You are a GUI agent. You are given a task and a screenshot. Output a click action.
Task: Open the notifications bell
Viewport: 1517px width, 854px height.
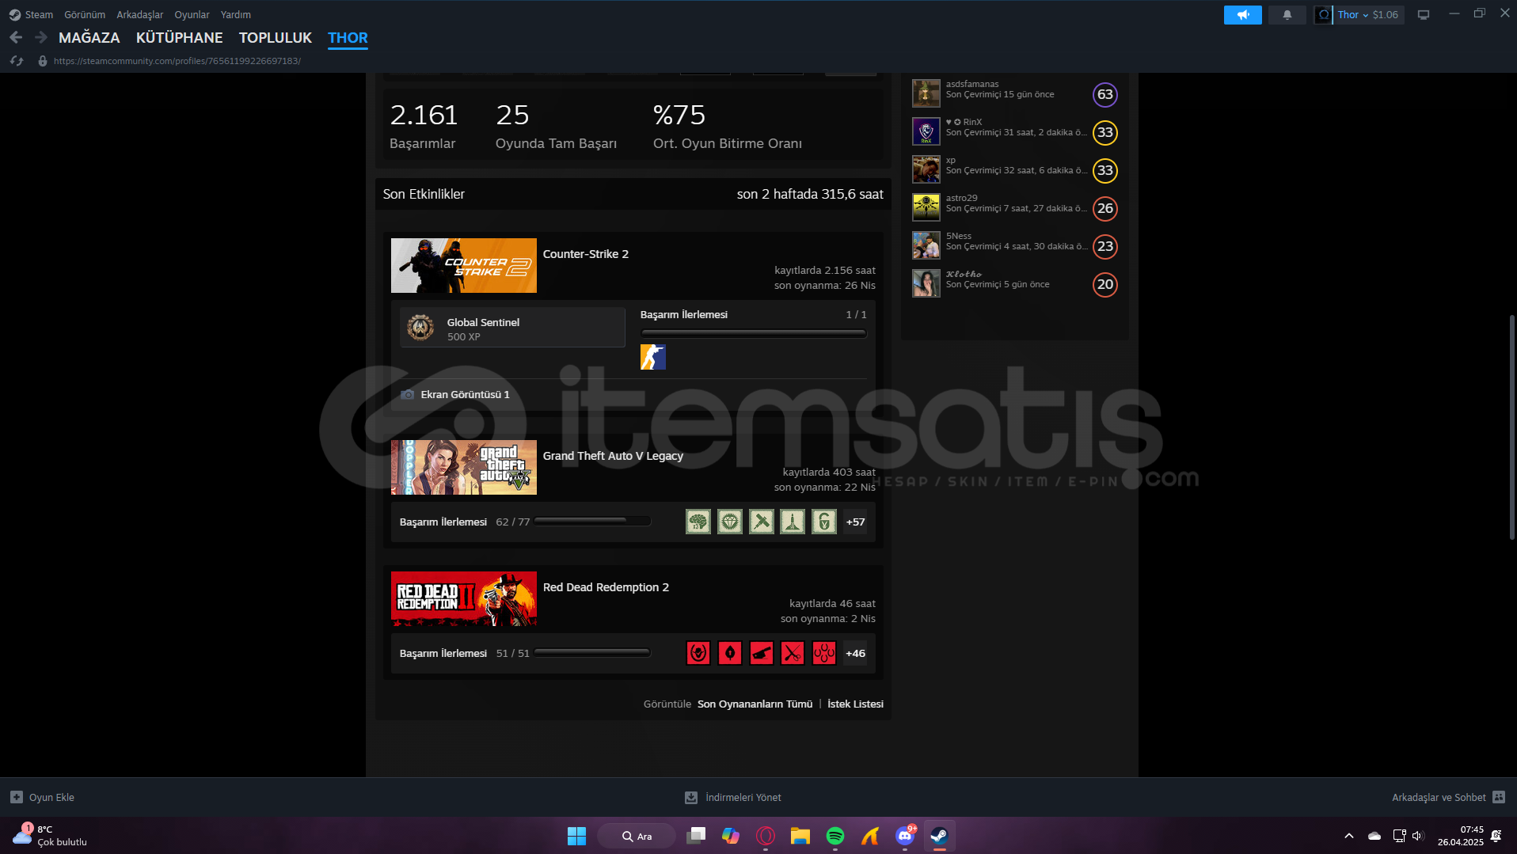pyautogui.click(x=1287, y=14)
